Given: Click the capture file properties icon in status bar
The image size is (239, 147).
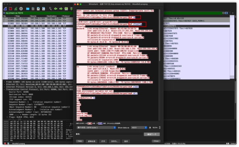Looking at the screenshot, I should coord(9,144).
